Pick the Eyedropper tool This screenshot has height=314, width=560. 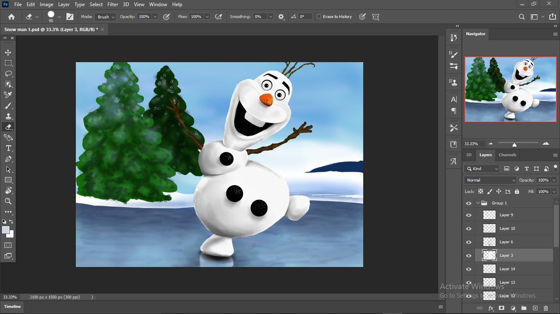[8, 95]
